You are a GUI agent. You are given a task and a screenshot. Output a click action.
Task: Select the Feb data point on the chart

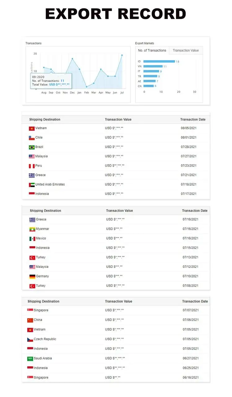point(87,87)
